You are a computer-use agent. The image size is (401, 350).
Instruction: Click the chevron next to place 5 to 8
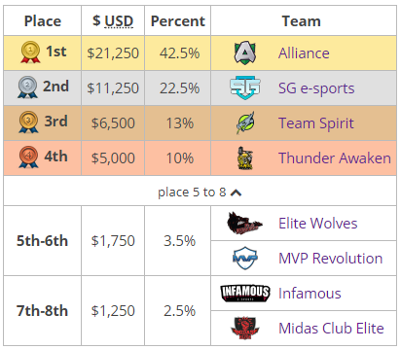(236, 192)
